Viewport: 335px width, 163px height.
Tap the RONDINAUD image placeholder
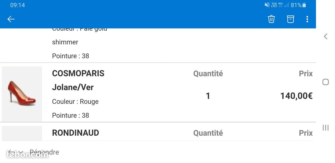click(22, 133)
